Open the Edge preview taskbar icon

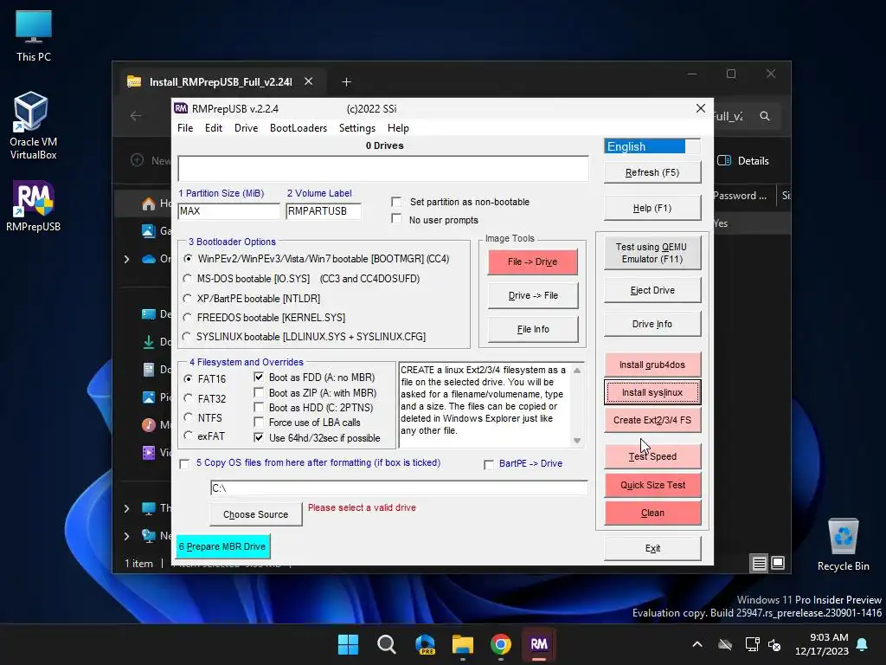(x=425, y=644)
